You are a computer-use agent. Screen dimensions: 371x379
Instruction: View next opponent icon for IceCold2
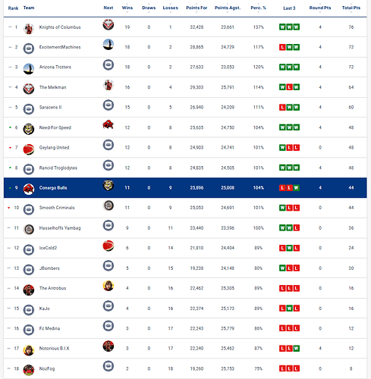(x=108, y=246)
